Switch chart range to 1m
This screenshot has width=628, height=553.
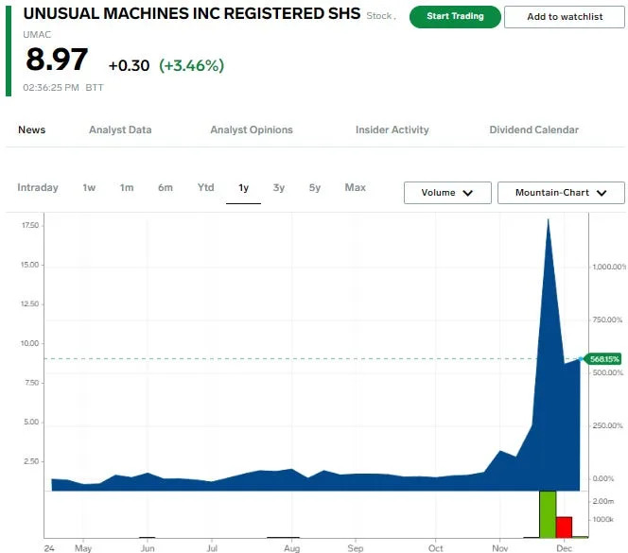pos(127,187)
